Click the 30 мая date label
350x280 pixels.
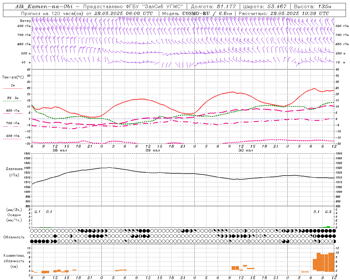246,150
